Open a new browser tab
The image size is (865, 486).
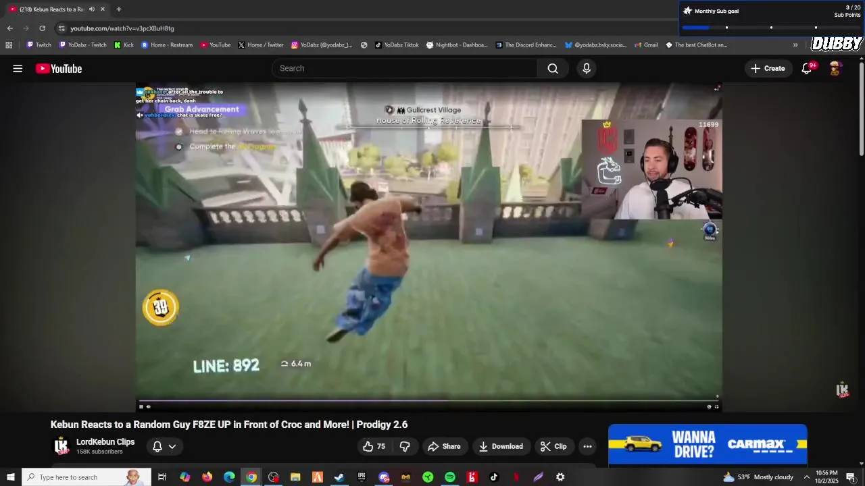click(x=119, y=9)
